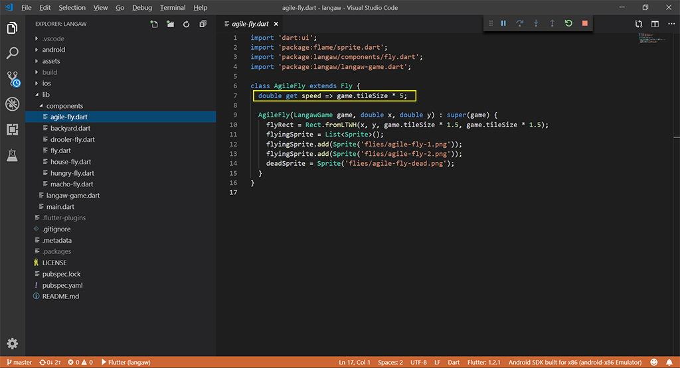Viewport: 680px width, 368px height.
Task: Refresh the Explorer file tree
Action: click(187, 25)
